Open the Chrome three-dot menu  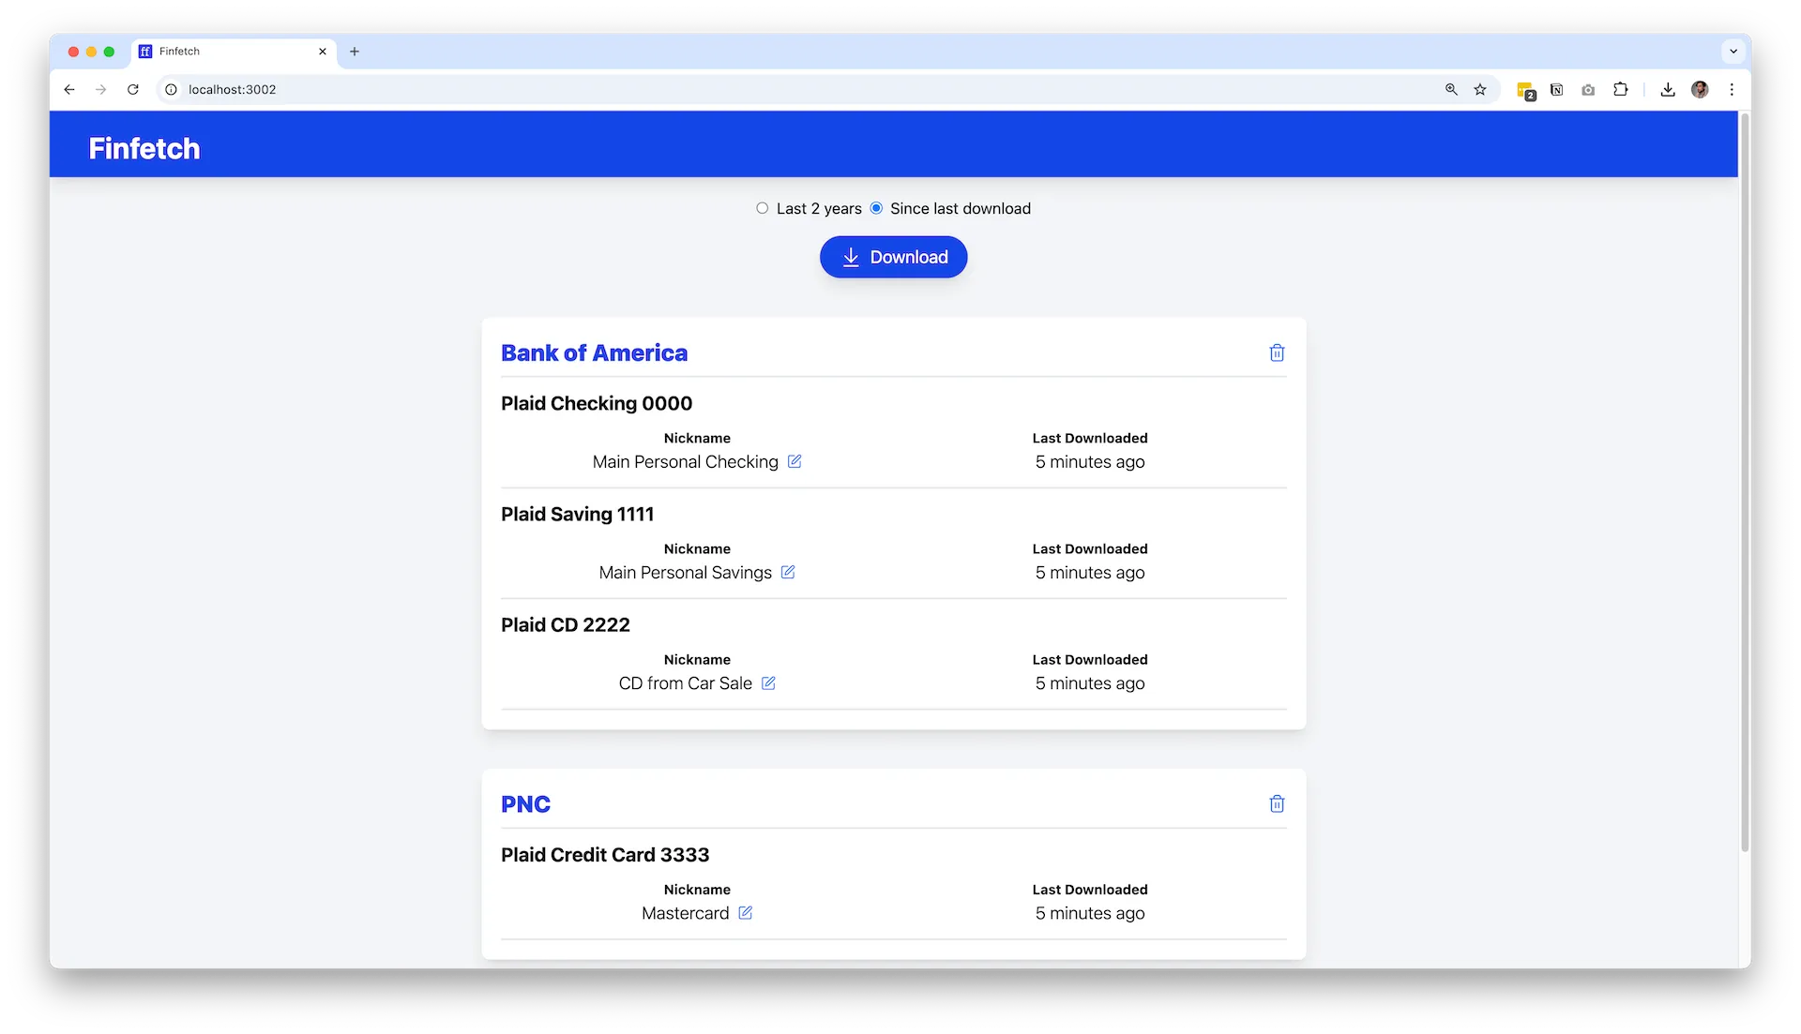tap(1732, 89)
